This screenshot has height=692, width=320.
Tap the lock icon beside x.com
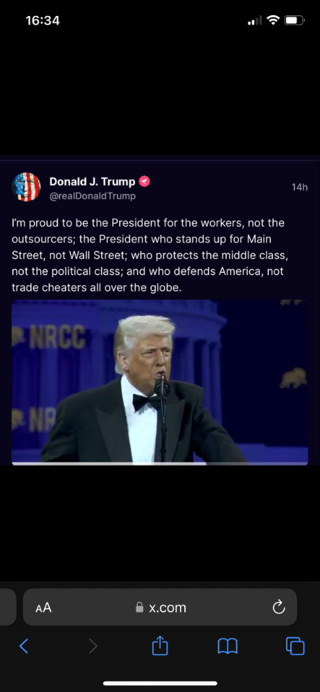coord(139,607)
